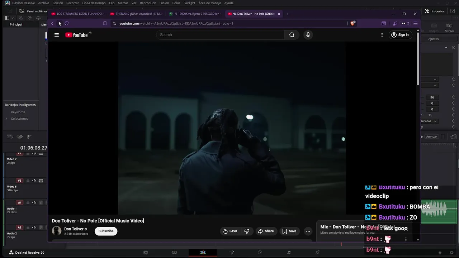This screenshot has width=459, height=258.
Task: Open the second Inspector style dropdown
Action: (435, 85)
